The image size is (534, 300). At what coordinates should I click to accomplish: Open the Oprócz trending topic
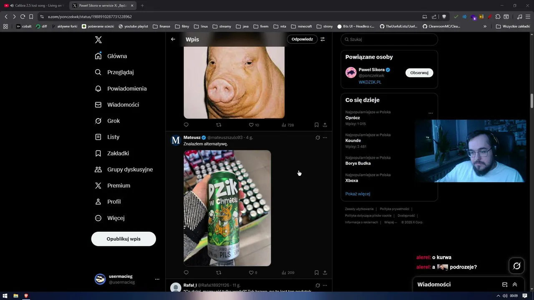(353, 118)
